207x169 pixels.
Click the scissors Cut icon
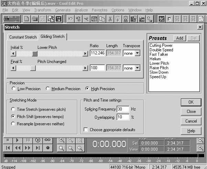(110, 19)
